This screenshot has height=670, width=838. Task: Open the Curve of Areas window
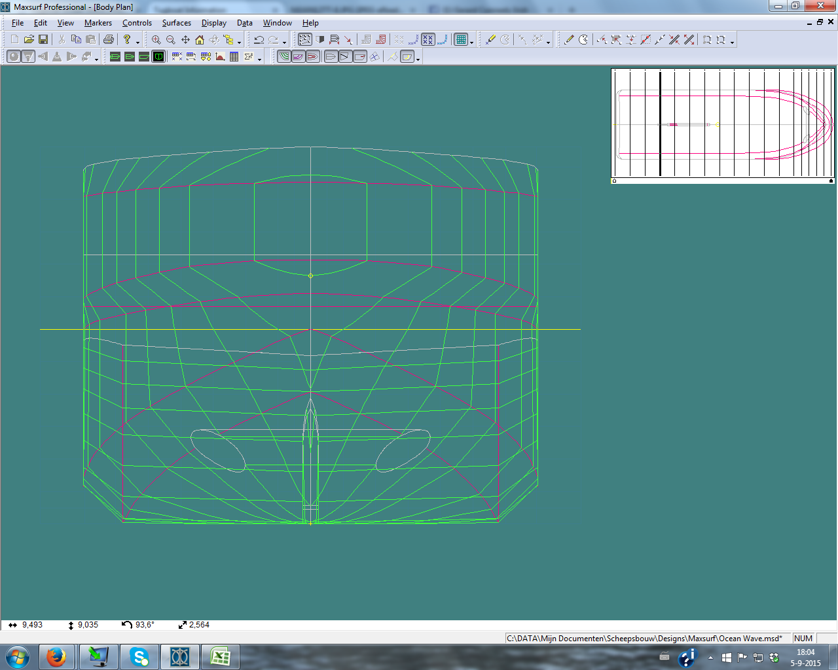pos(220,57)
